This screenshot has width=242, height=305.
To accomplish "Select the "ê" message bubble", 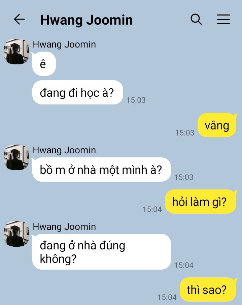I will (44, 64).
